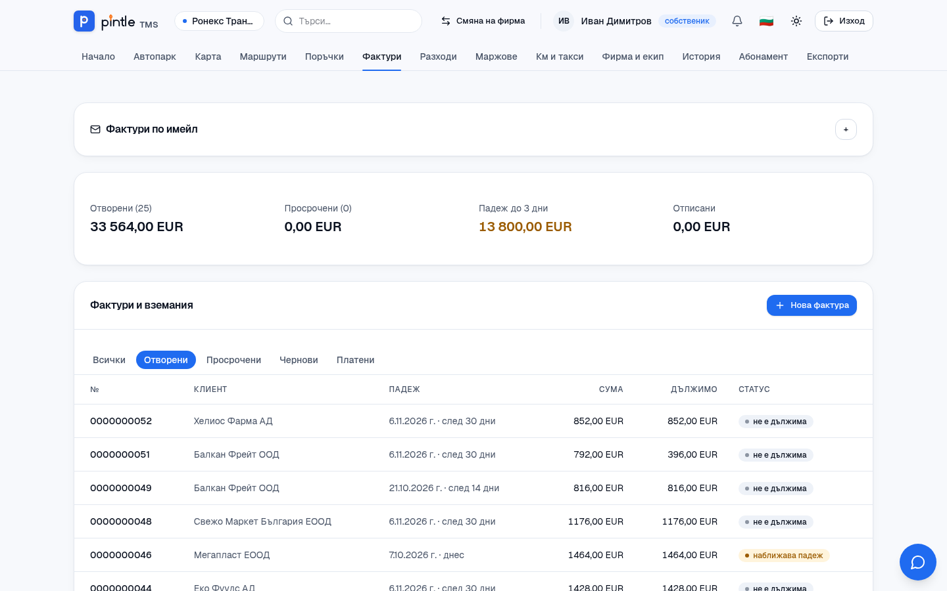
Task: Click Смяна на фирма switch button
Action: 483,21
